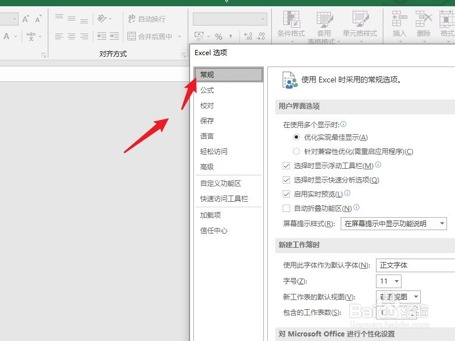Open 自定义功能区 settings

pyautogui.click(x=229, y=183)
